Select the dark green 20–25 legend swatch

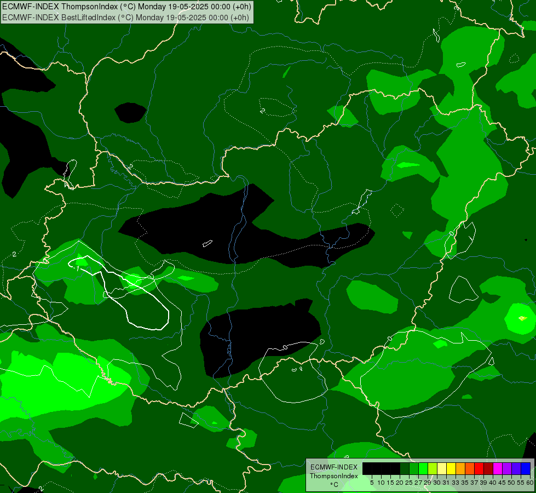[x=405, y=468]
